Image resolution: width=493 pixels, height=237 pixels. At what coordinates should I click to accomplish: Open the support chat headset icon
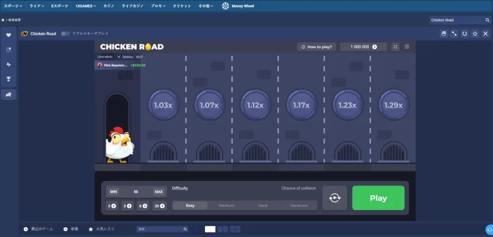coord(489,229)
